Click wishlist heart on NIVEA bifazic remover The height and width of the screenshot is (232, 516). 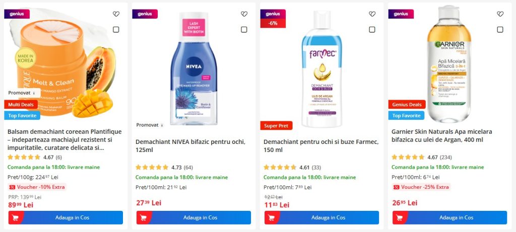pyautogui.click(x=244, y=14)
